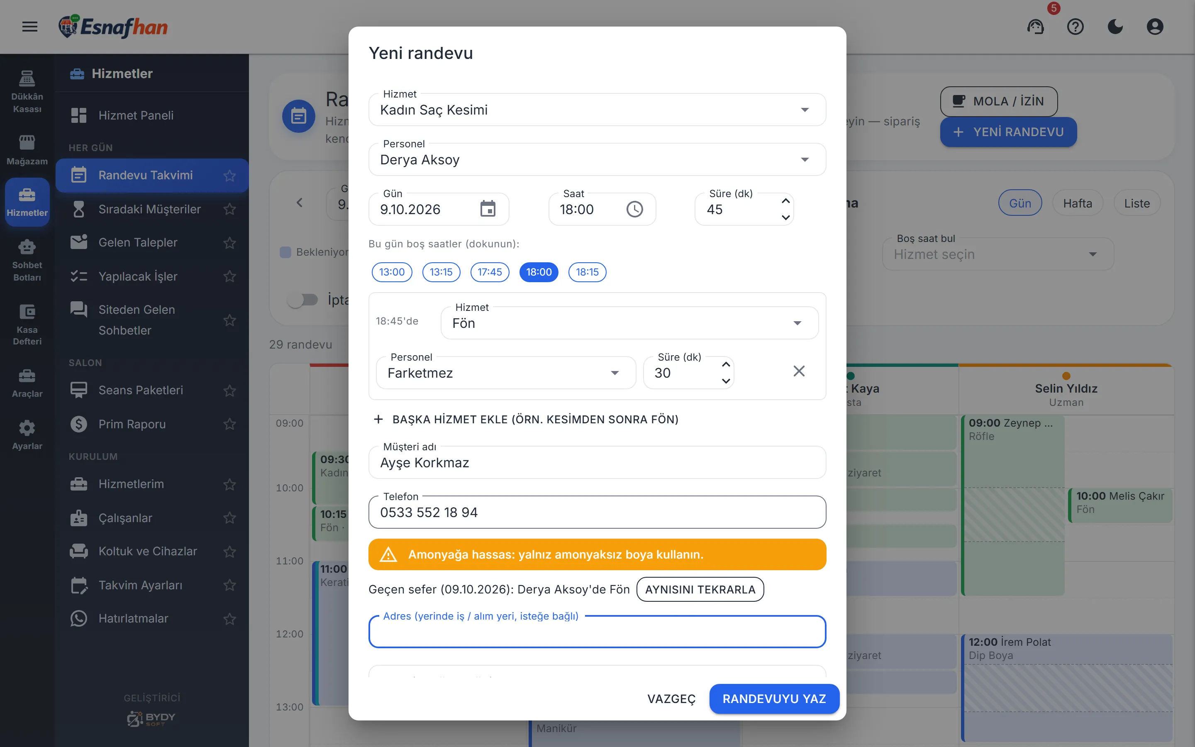Screen dimensions: 1195x747
Task: Open Gelen Talepler menu item
Action: [152, 243]
